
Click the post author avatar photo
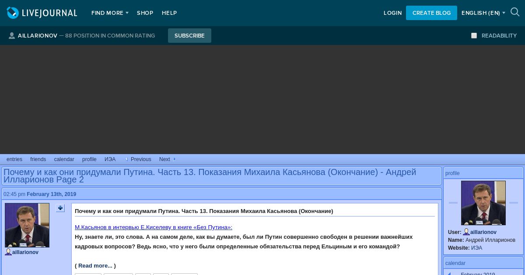(x=27, y=225)
